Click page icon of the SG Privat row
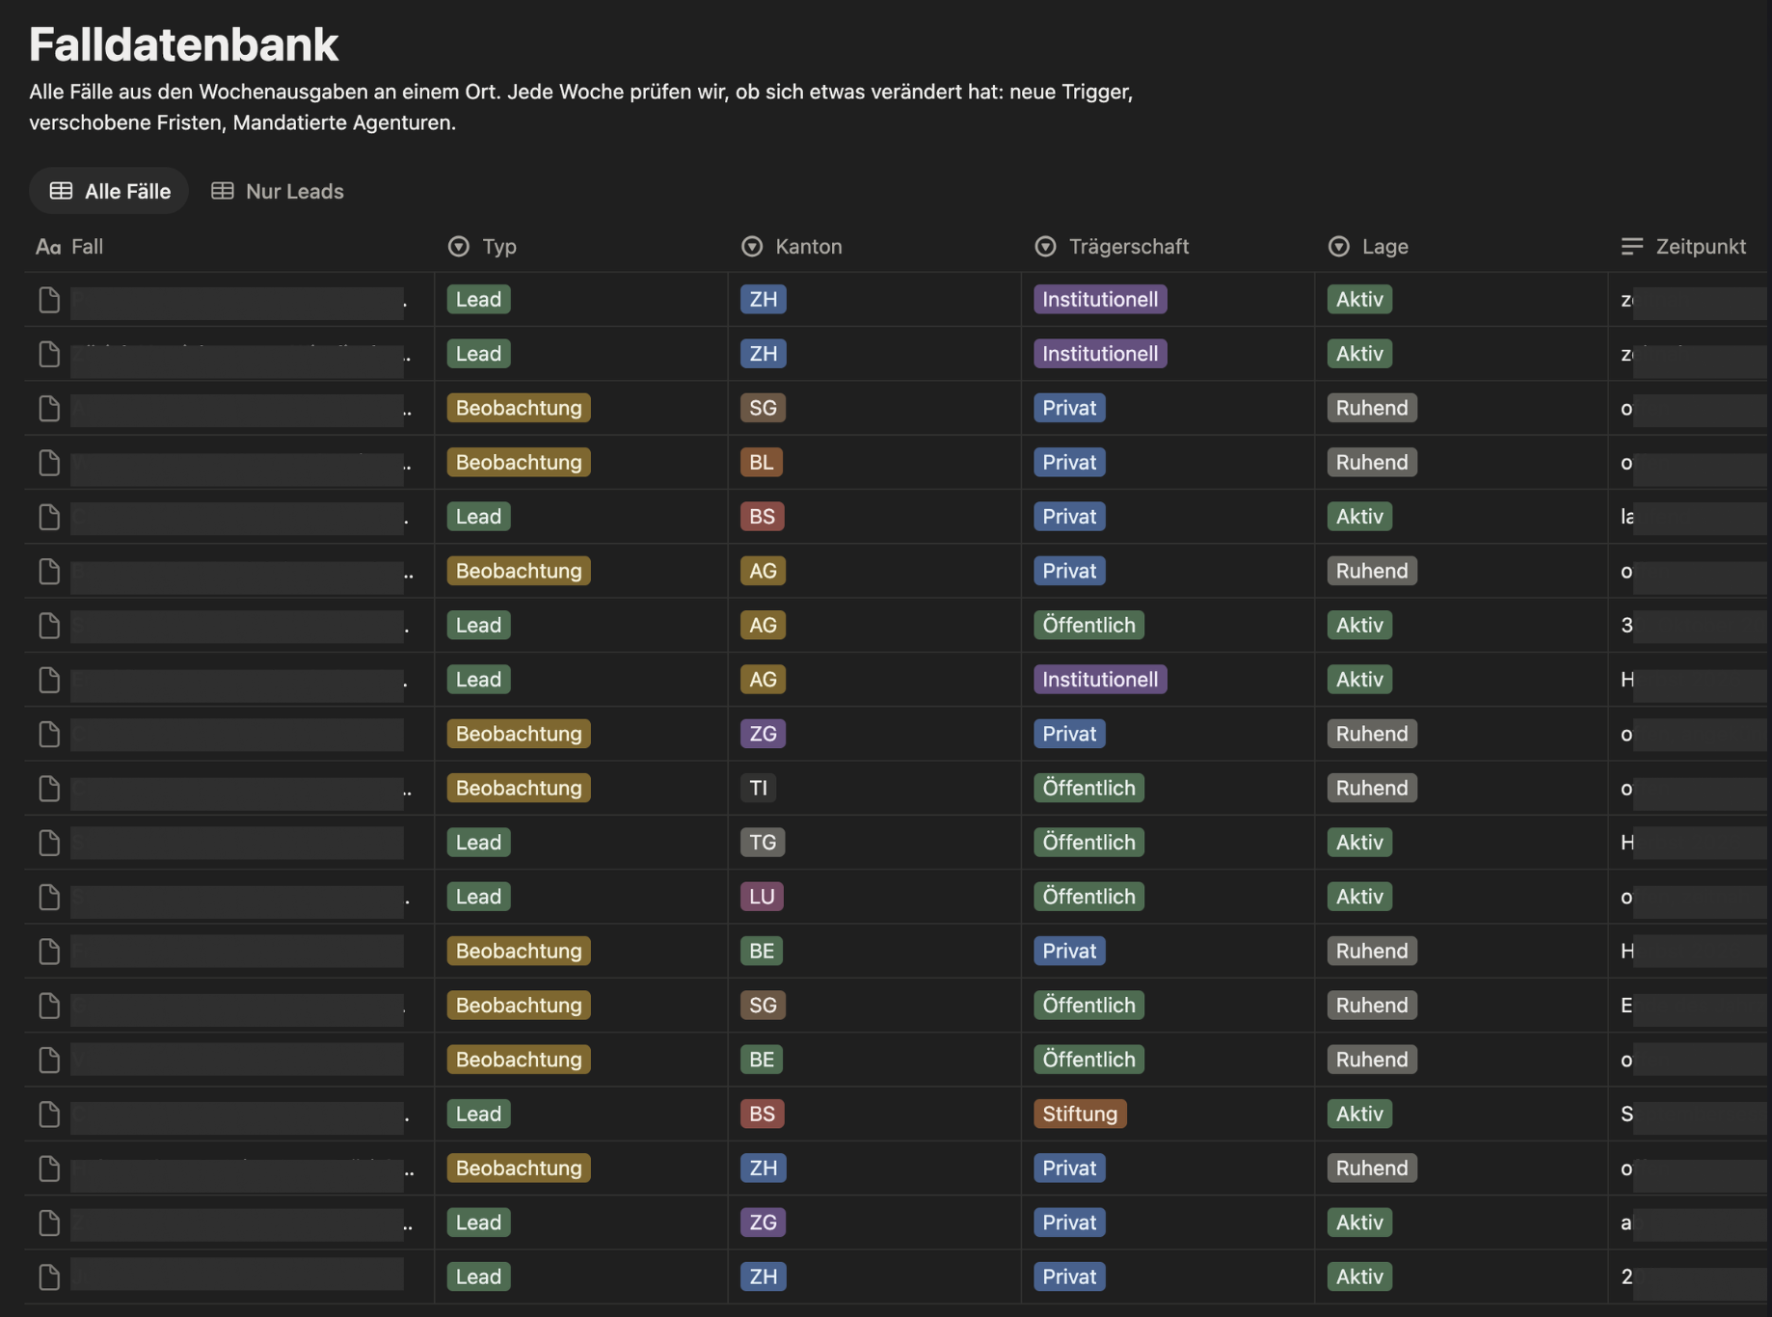The image size is (1772, 1317). click(49, 408)
